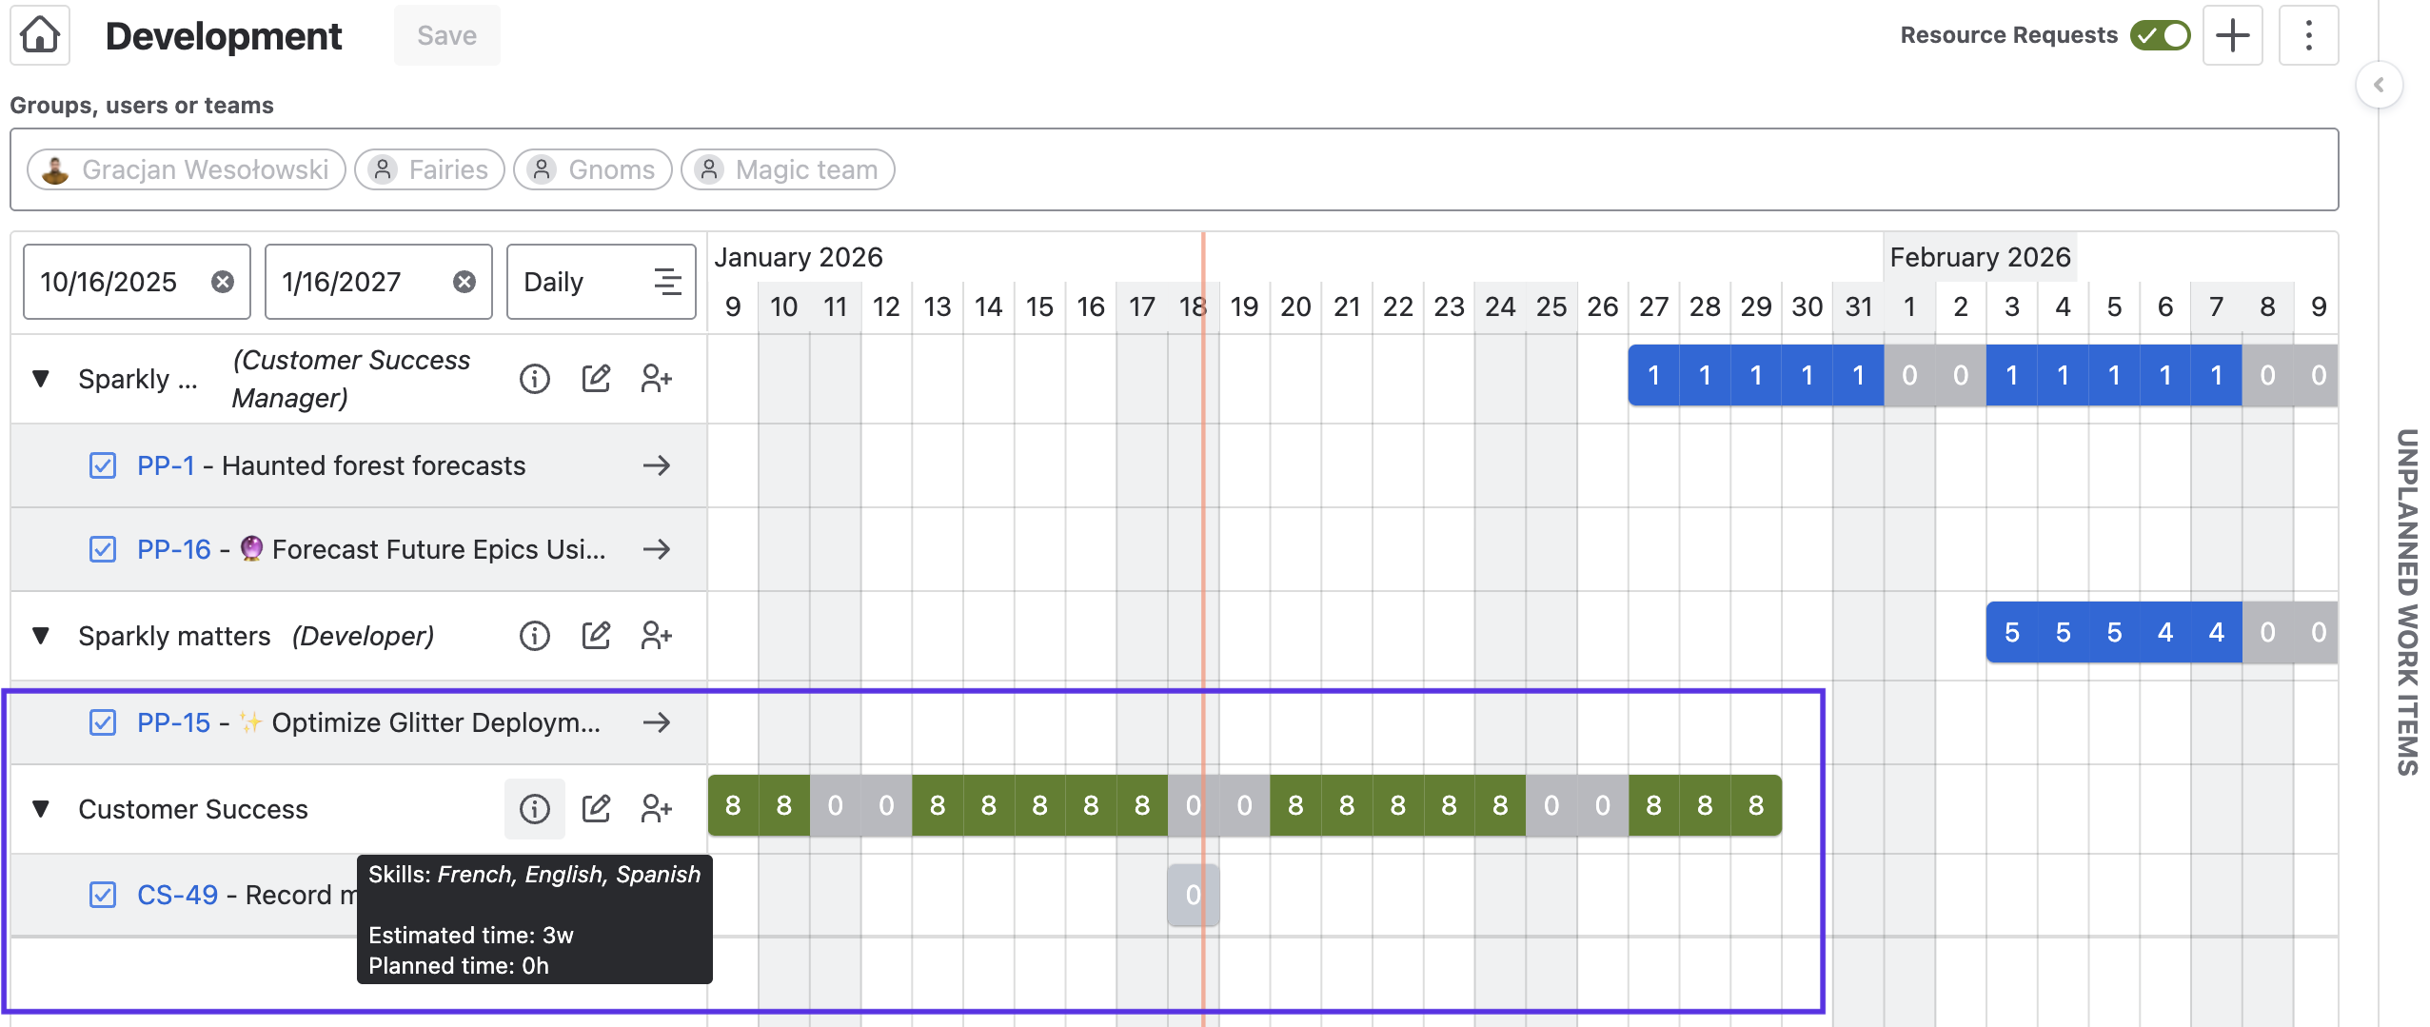Click the plus icon to add a resource
This screenshot has height=1027, width=2430.
point(2232,35)
